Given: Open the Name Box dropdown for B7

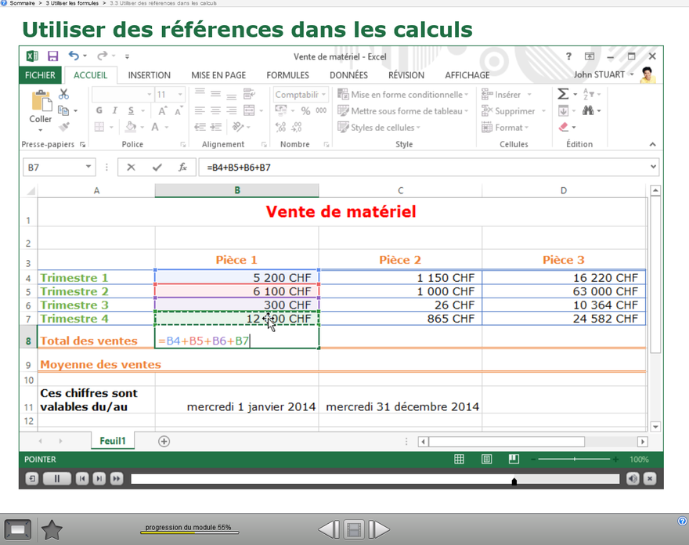Looking at the screenshot, I should point(88,168).
